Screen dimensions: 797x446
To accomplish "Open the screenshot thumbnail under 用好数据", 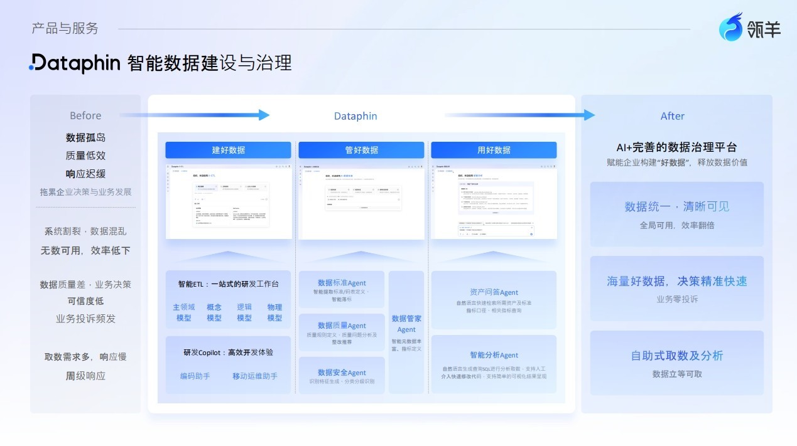I will [x=494, y=201].
